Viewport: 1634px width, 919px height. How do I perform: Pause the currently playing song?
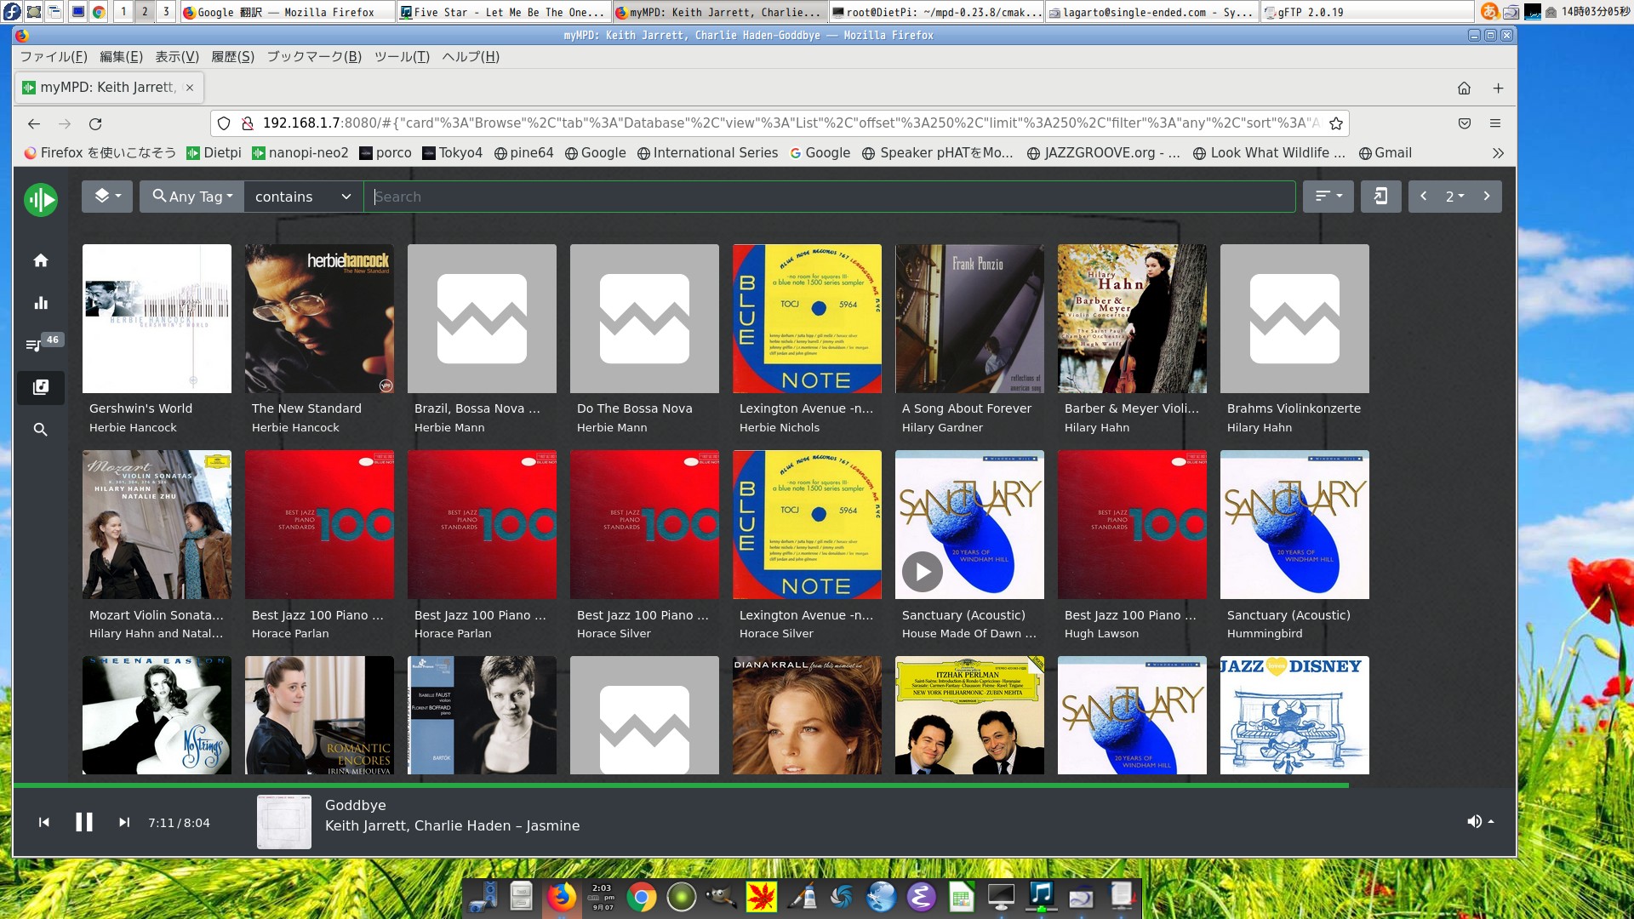click(83, 823)
